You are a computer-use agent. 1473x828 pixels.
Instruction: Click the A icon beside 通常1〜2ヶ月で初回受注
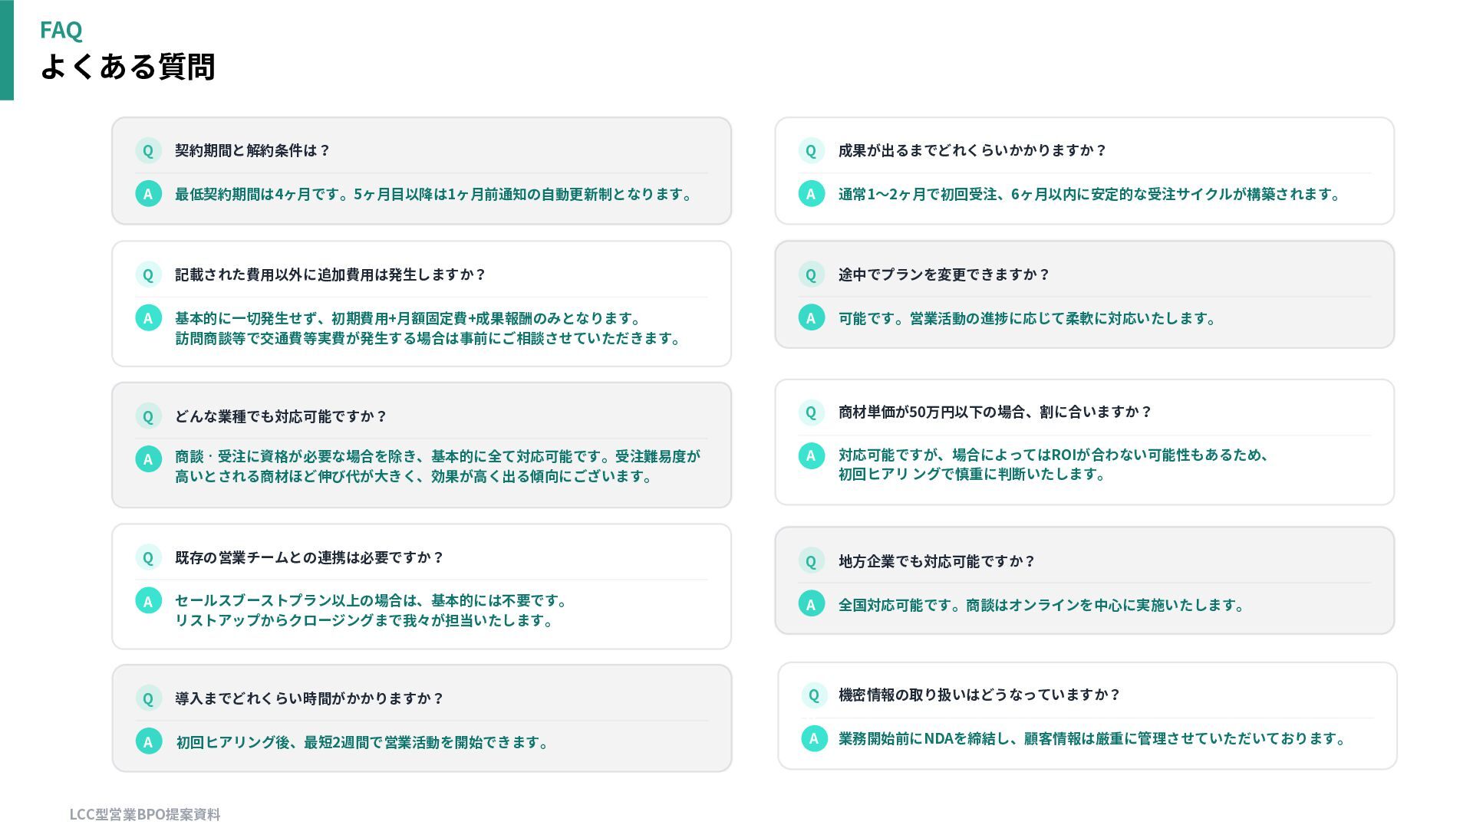coord(811,194)
